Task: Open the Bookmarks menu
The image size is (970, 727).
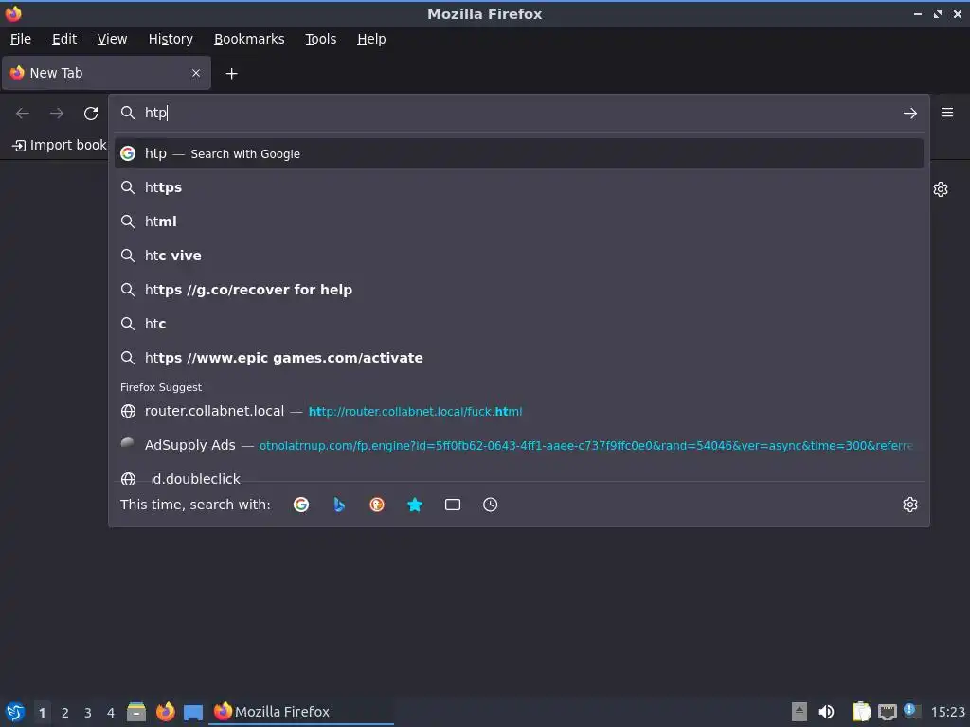Action: (x=249, y=39)
